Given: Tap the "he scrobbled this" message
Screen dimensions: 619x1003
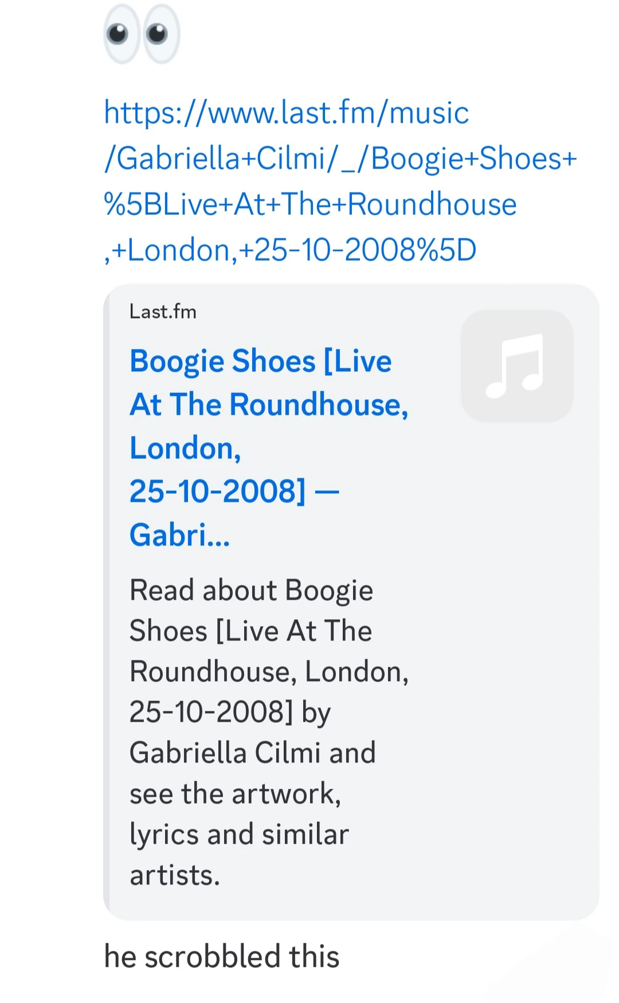Looking at the screenshot, I should click(221, 957).
